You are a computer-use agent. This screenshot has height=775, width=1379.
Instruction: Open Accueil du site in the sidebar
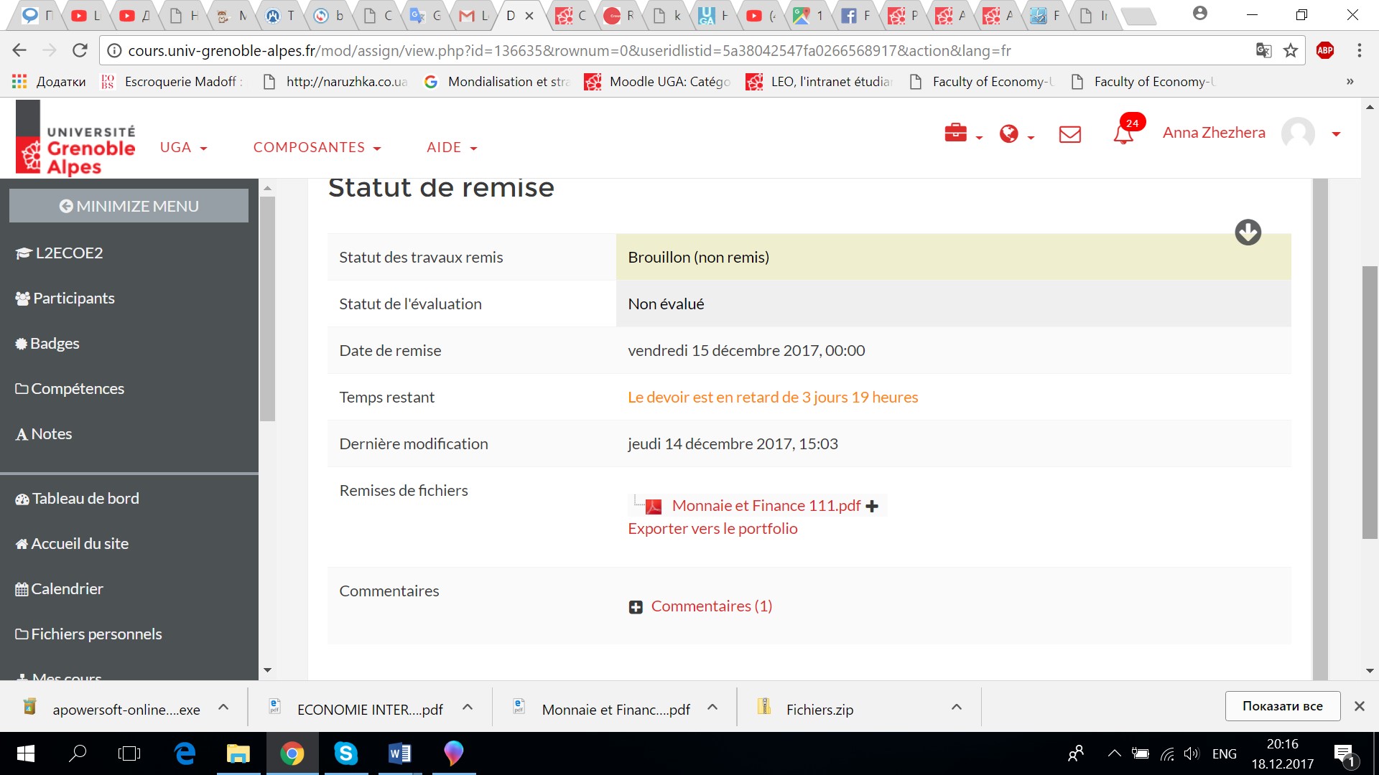click(x=72, y=544)
